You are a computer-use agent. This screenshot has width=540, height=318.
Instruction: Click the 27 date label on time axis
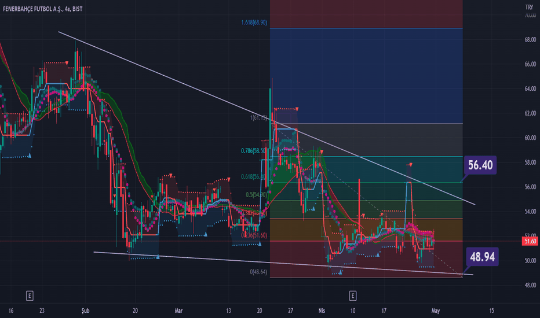(291, 311)
